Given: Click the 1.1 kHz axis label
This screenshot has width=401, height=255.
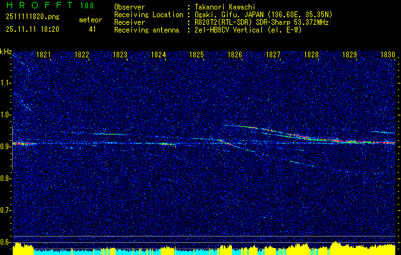Looking at the screenshot, I should (x=4, y=83).
